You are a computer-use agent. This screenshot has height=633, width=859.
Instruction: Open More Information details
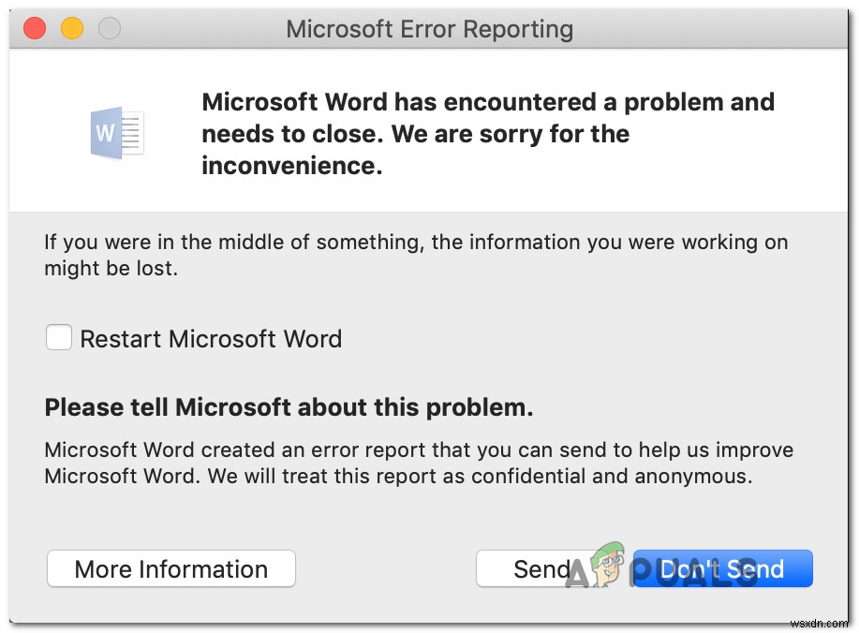pos(170,568)
